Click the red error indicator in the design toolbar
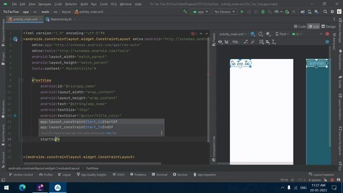Image resolution: width=343 pixels, height=193 pixels. [327, 34]
